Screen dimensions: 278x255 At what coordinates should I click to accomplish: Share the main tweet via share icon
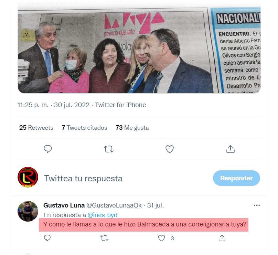click(230, 149)
